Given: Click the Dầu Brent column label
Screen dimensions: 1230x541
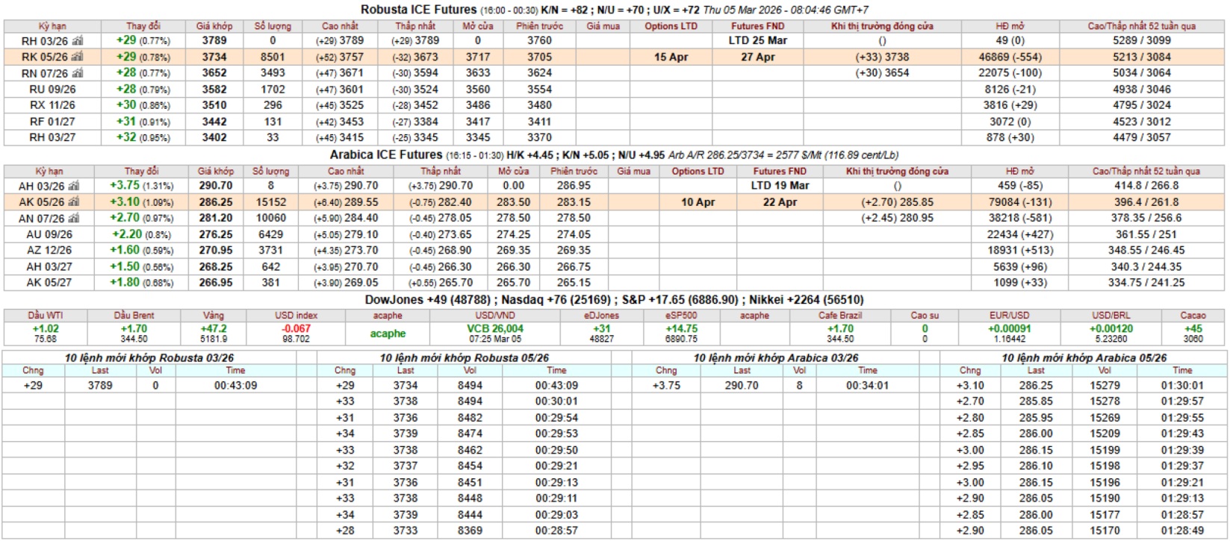Looking at the screenshot, I should pyautogui.click(x=134, y=316).
